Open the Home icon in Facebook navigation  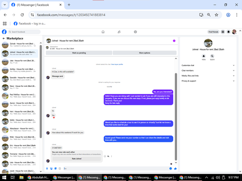103,32
